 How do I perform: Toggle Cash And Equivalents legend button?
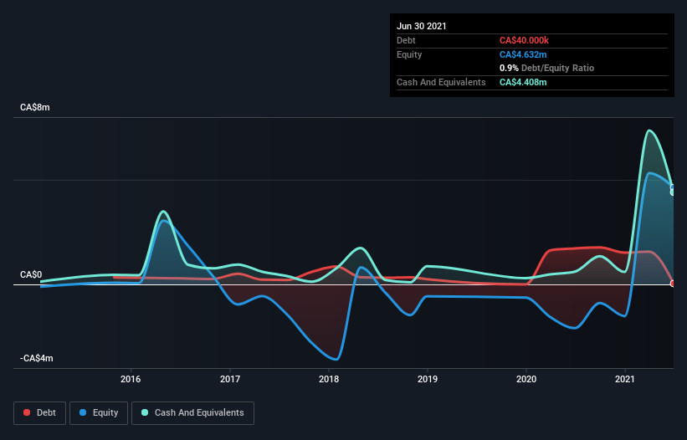tap(192, 413)
